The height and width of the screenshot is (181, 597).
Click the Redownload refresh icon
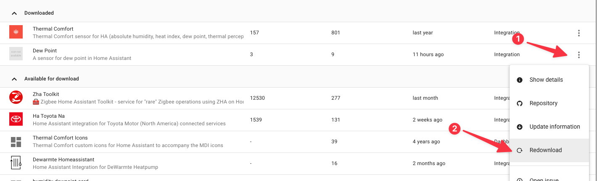click(x=520, y=150)
